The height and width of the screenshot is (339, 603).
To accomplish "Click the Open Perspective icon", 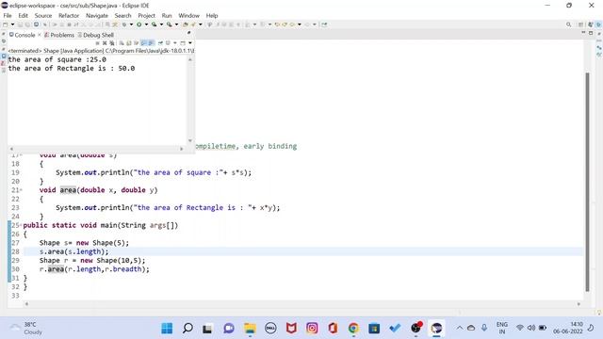I will pos(580,24).
